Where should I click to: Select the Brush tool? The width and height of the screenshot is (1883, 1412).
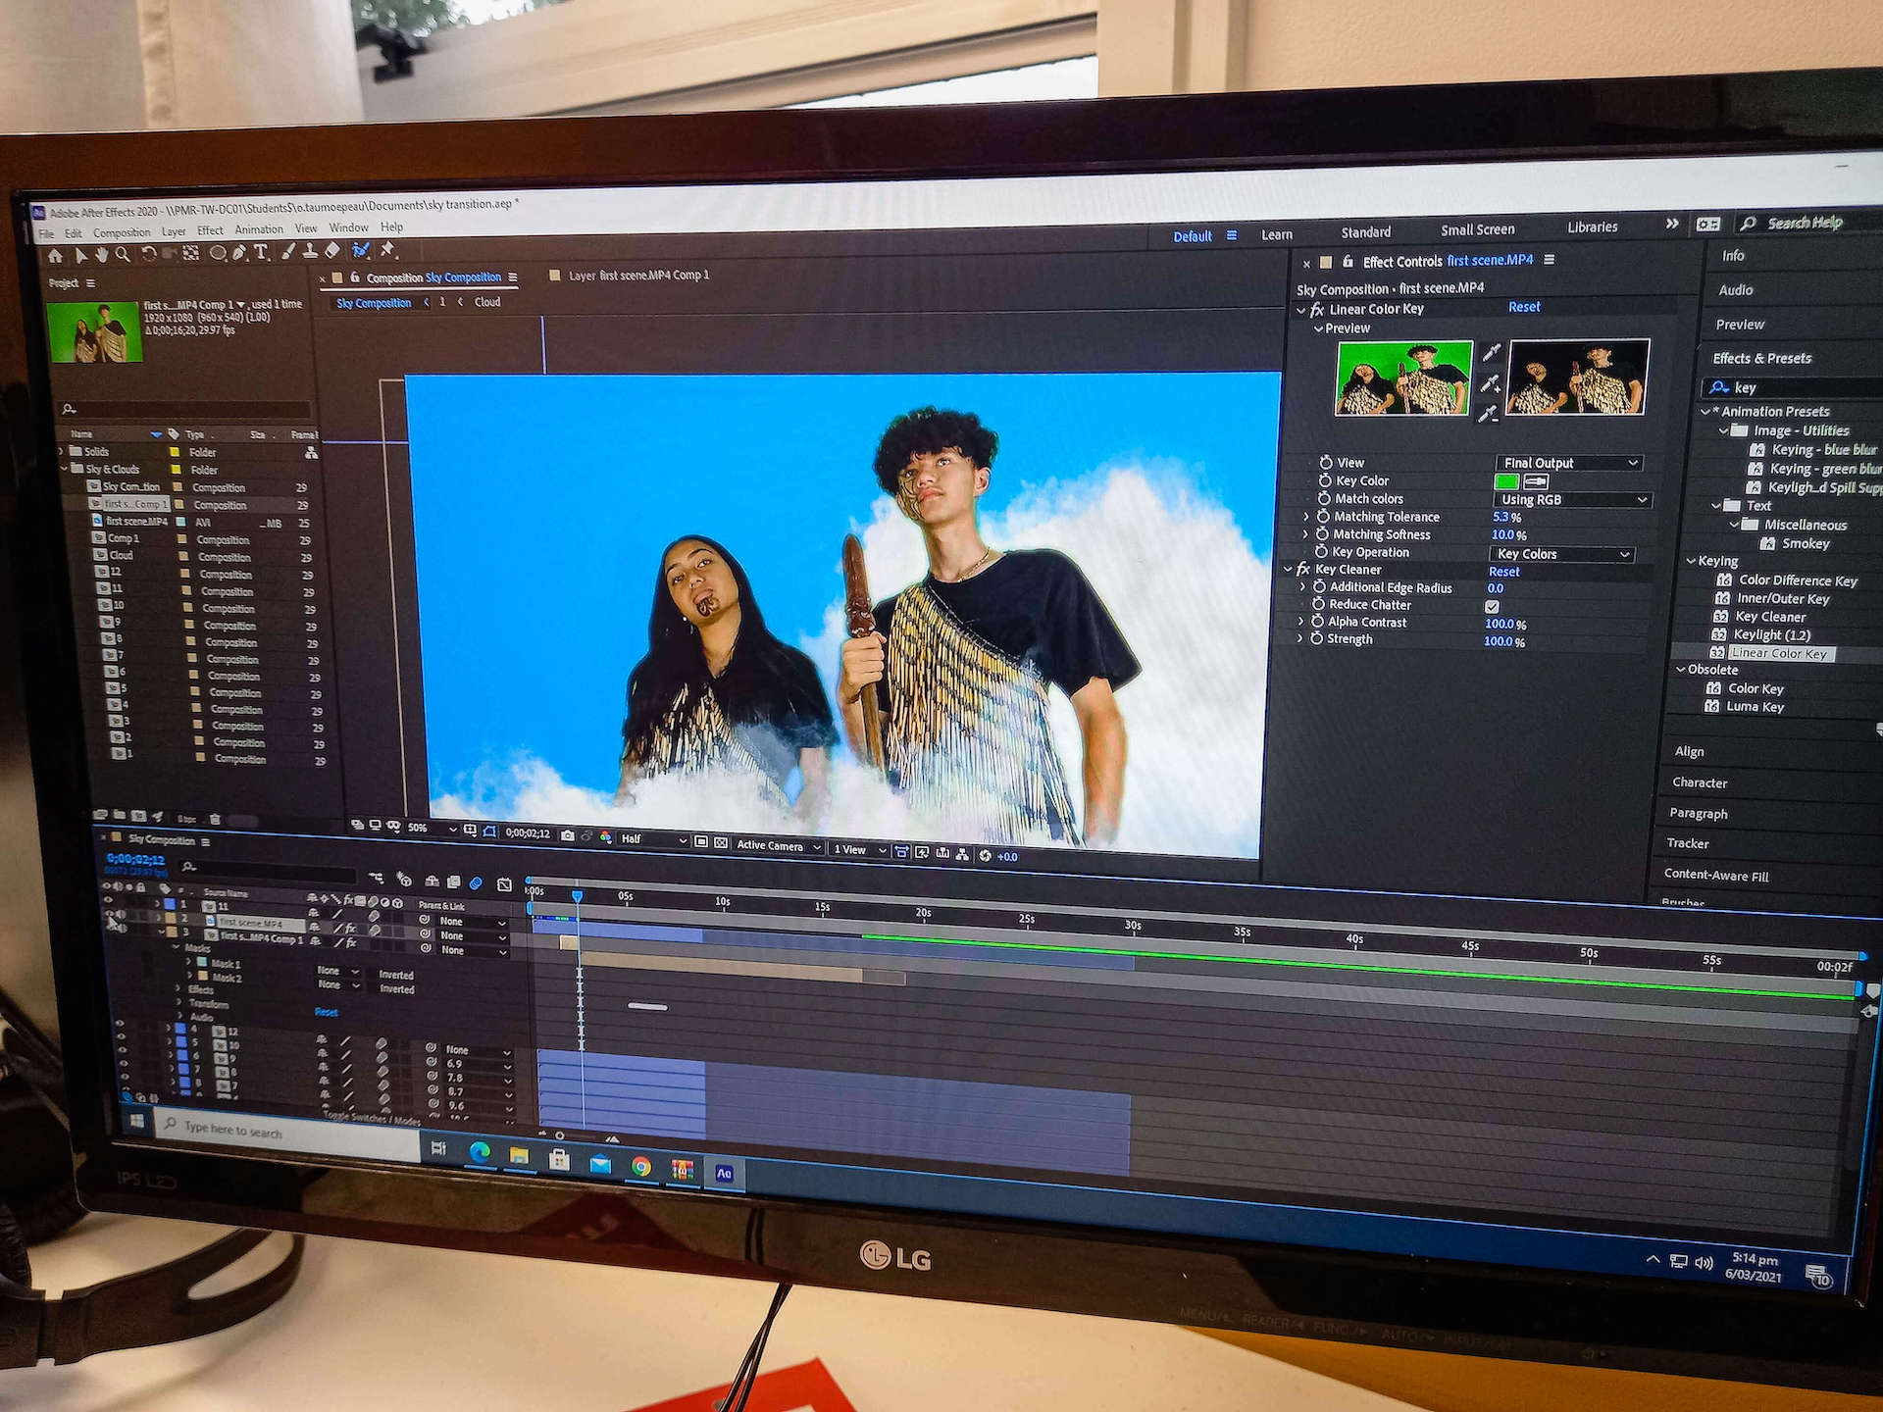[x=288, y=251]
